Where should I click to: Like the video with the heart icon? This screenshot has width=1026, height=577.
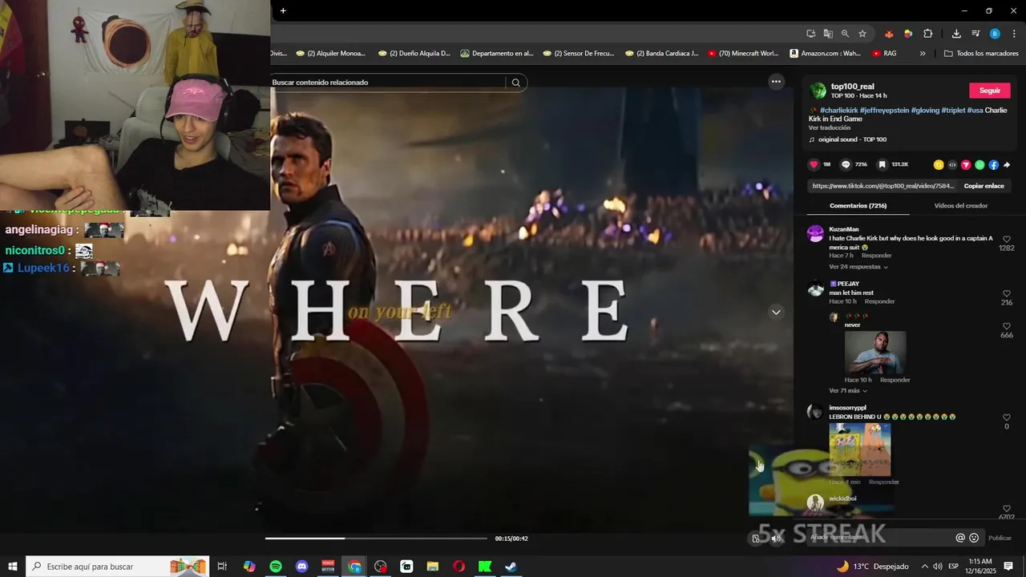[814, 164]
